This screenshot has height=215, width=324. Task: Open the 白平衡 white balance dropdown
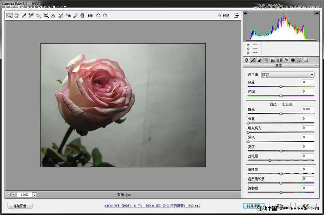coord(288,75)
